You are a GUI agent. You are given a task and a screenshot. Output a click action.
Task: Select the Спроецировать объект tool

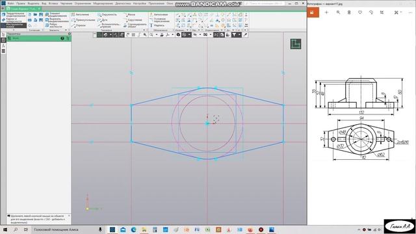point(135,25)
